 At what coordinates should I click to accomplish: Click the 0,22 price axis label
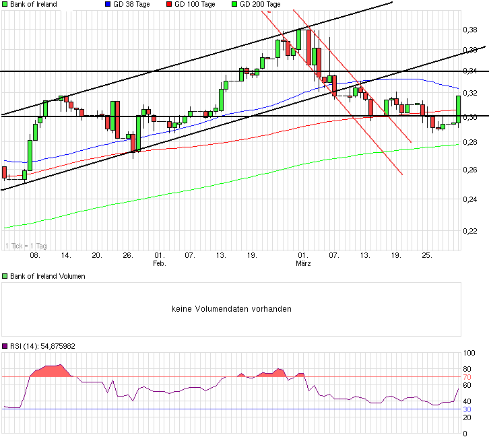click(x=470, y=231)
